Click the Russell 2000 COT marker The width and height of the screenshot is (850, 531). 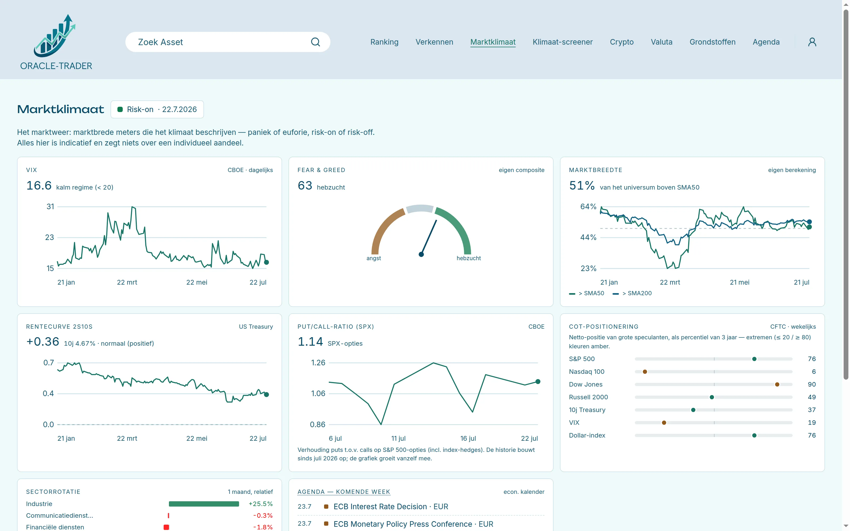712,397
